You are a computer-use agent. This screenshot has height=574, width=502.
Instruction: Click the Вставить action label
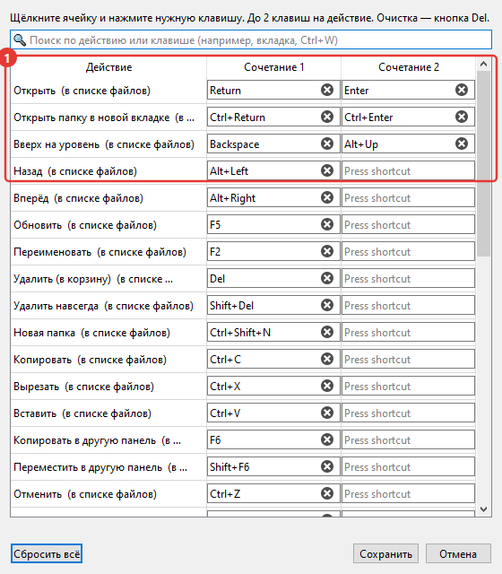coord(82,413)
